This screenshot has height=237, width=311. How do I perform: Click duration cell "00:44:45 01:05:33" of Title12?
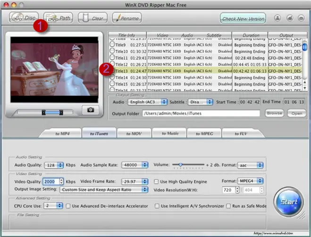pos(250,64)
